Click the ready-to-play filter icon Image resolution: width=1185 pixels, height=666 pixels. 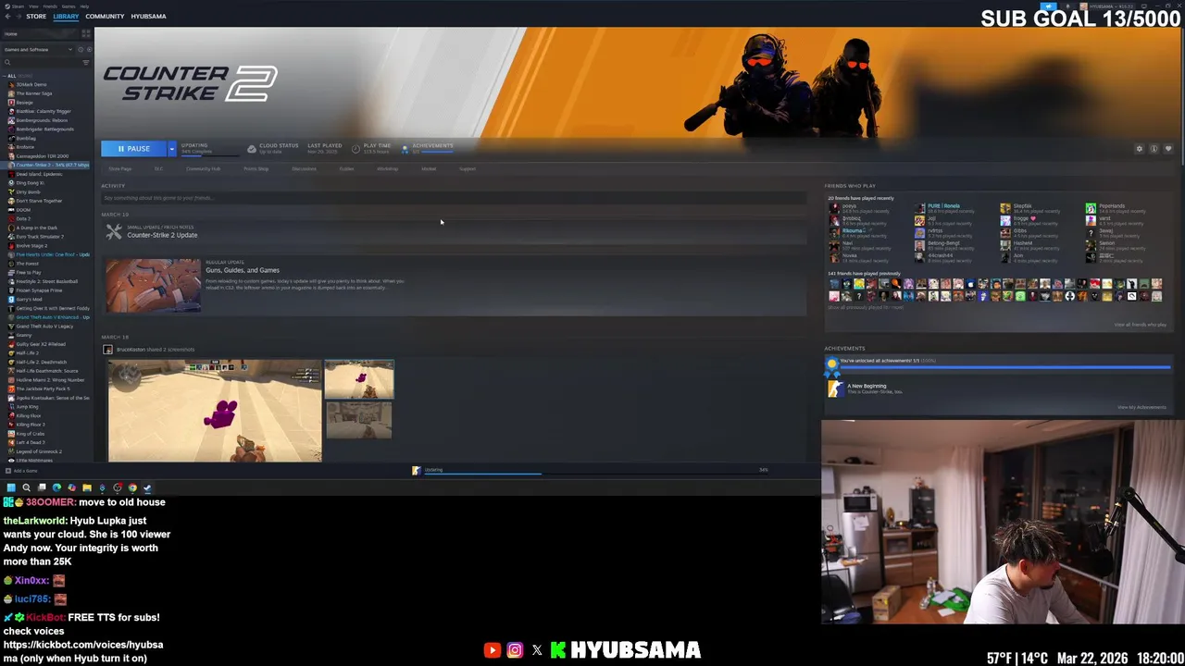tap(89, 50)
